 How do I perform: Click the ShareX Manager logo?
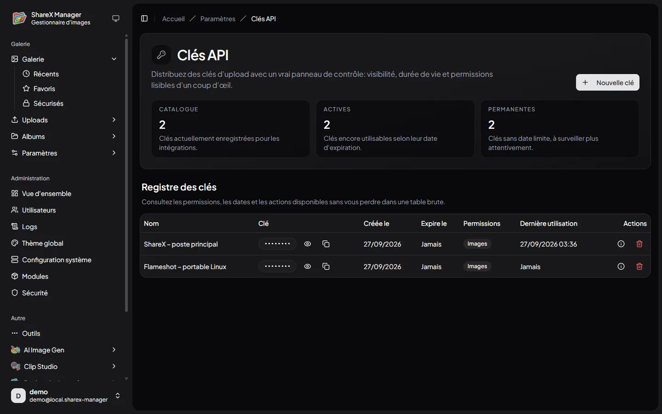click(19, 18)
